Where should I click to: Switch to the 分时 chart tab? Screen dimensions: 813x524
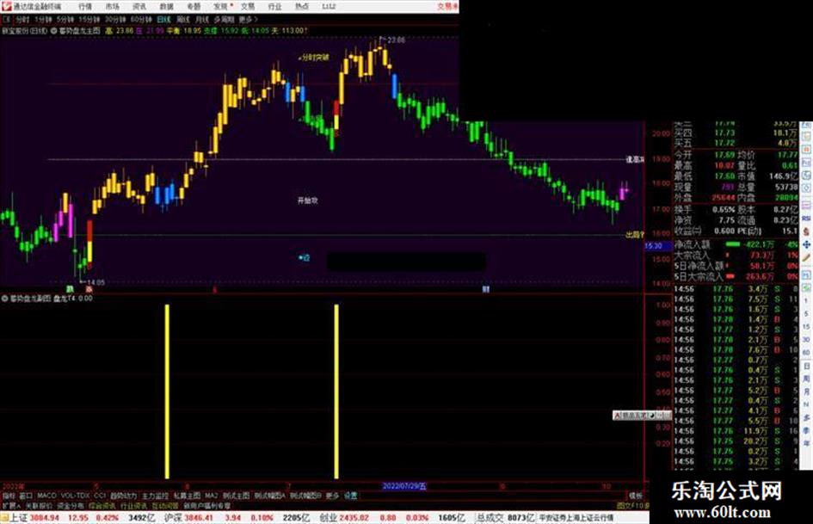pyautogui.click(x=22, y=20)
